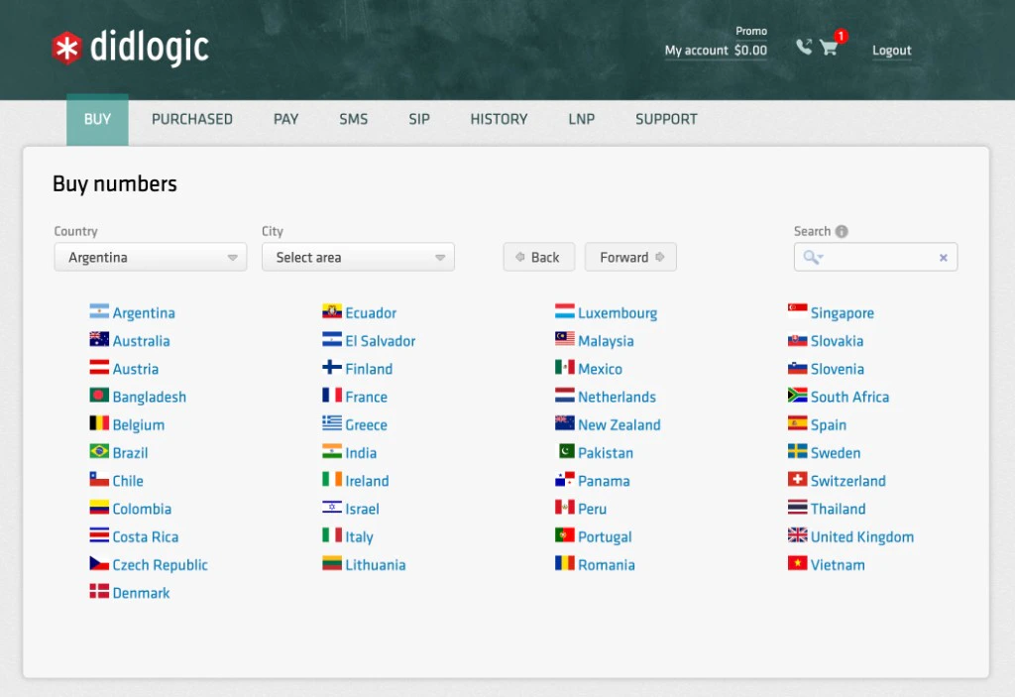Select the Costa Rica country link

[x=145, y=537]
